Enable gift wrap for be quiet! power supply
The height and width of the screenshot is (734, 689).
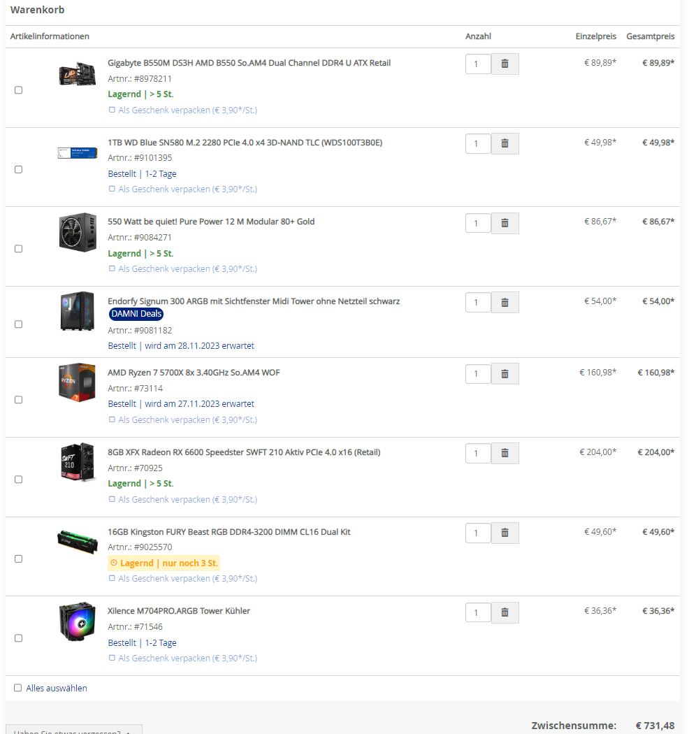112,268
